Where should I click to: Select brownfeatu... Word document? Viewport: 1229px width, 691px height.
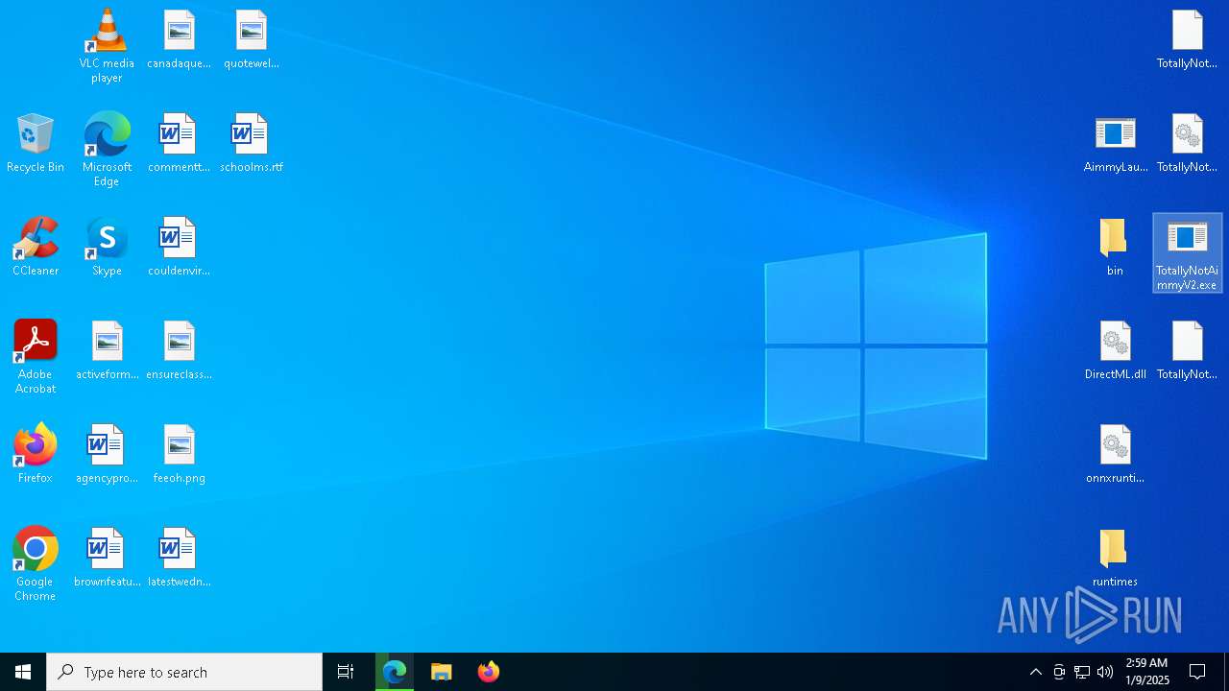107,558
